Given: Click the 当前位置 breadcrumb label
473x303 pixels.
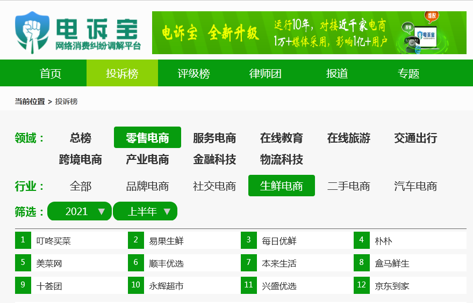Looking at the screenshot, I should (x=30, y=101).
